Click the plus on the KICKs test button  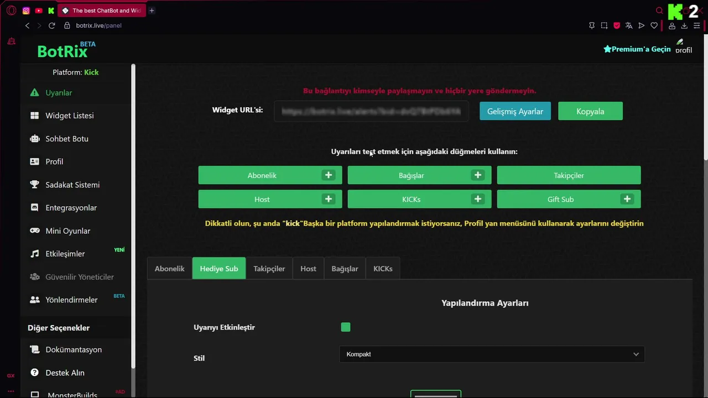(478, 199)
